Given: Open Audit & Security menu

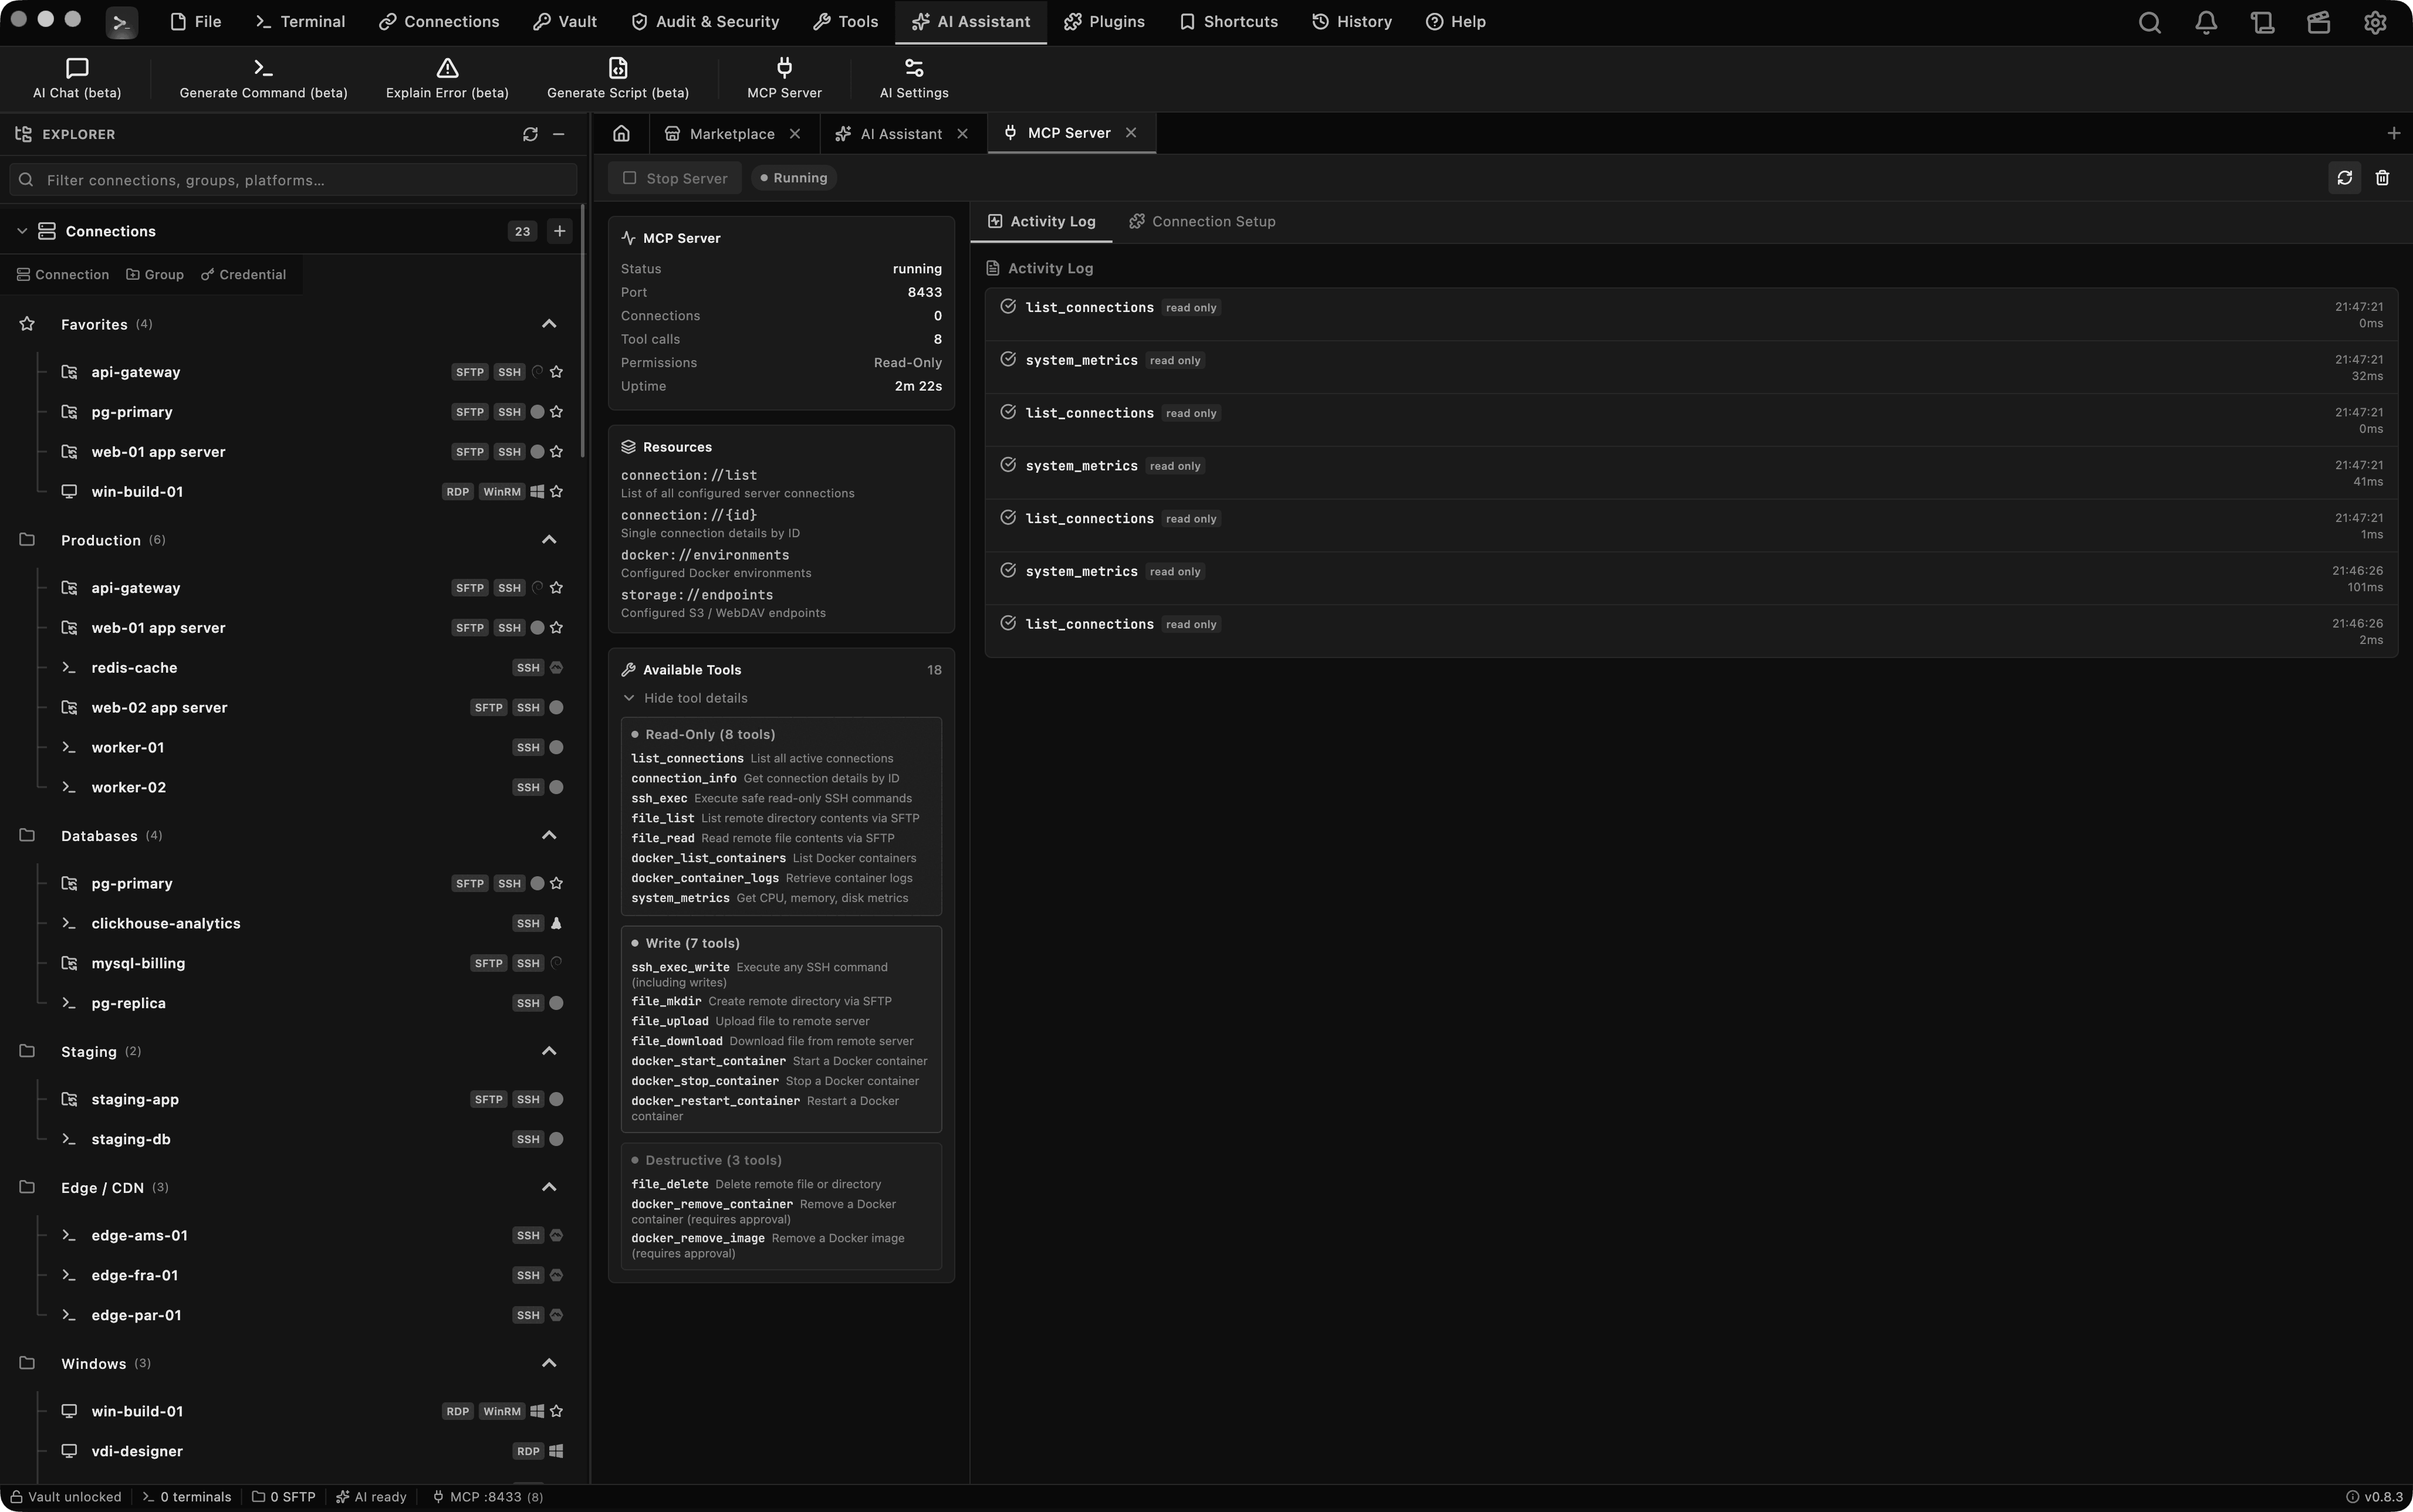Looking at the screenshot, I should pos(705,22).
